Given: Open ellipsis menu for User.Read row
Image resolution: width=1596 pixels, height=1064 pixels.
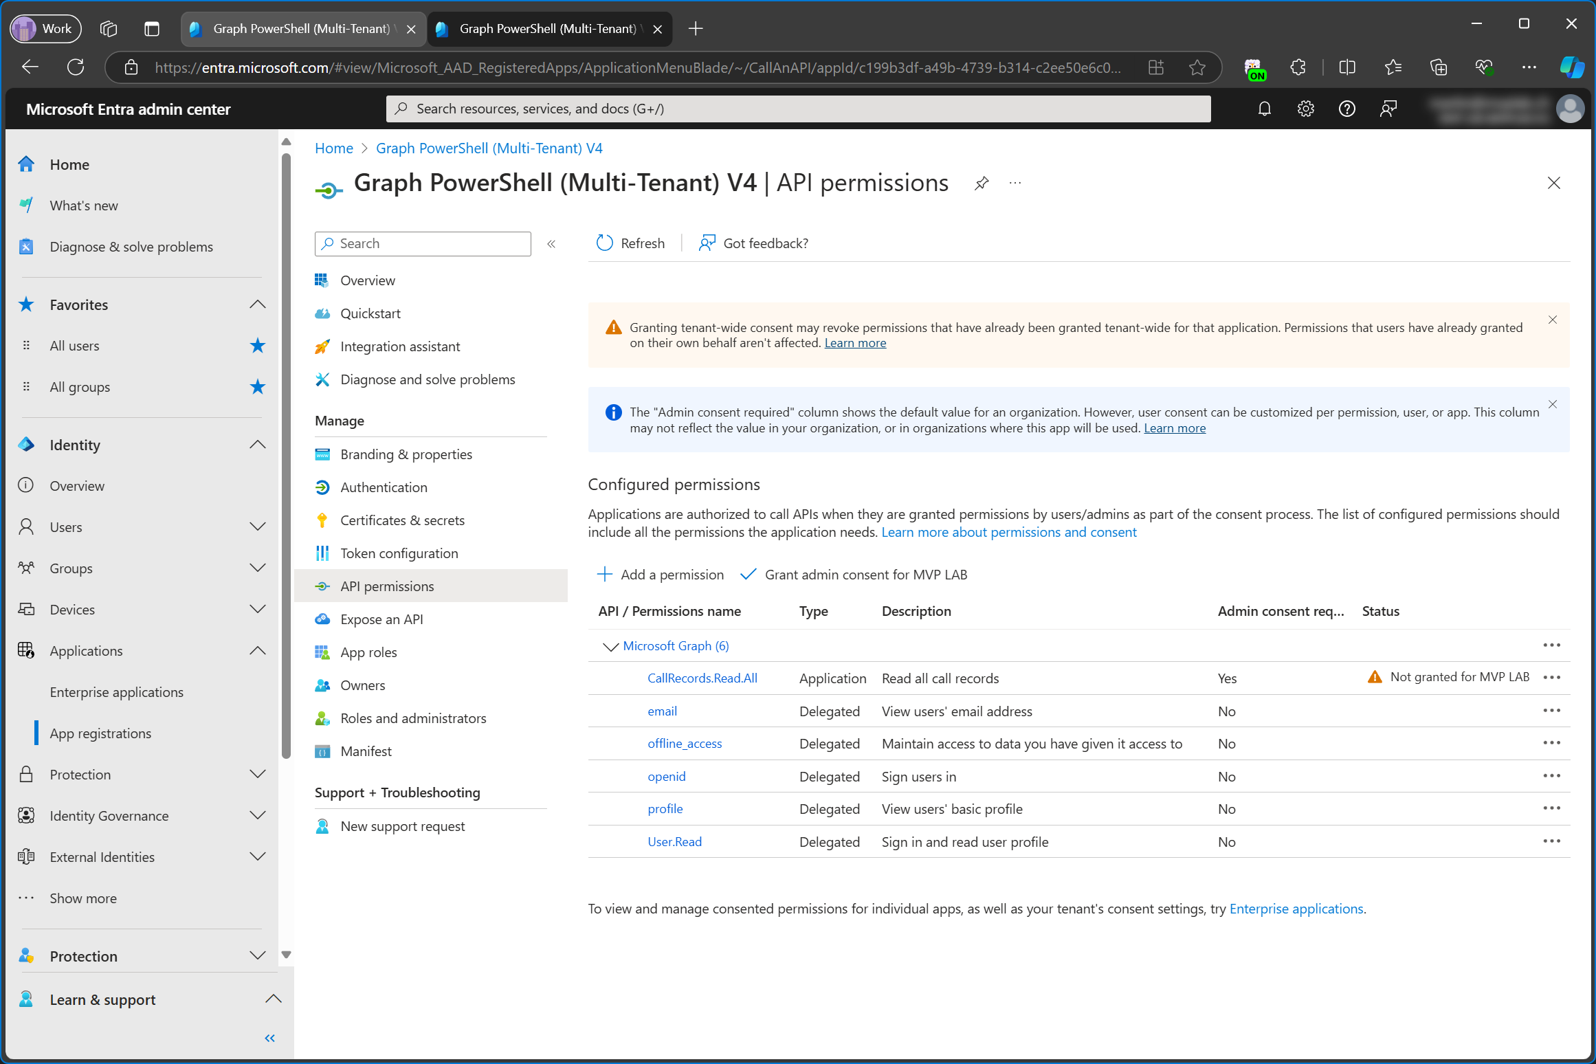Looking at the screenshot, I should point(1551,841).
